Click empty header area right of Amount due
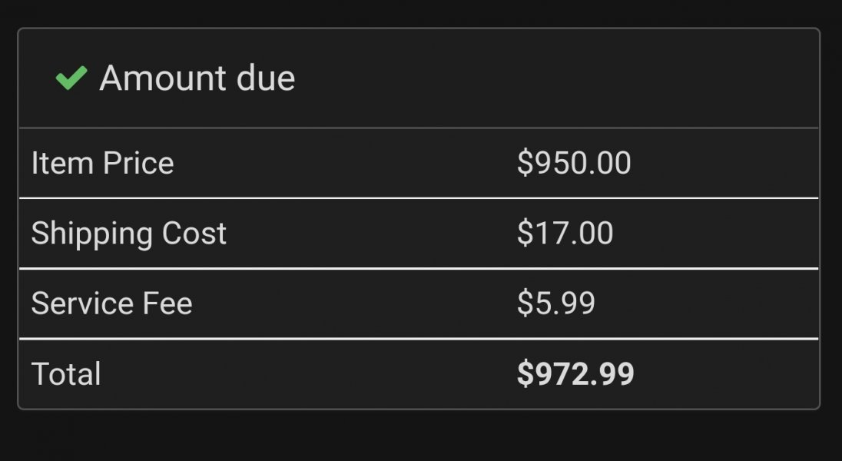 click(553, 78)
